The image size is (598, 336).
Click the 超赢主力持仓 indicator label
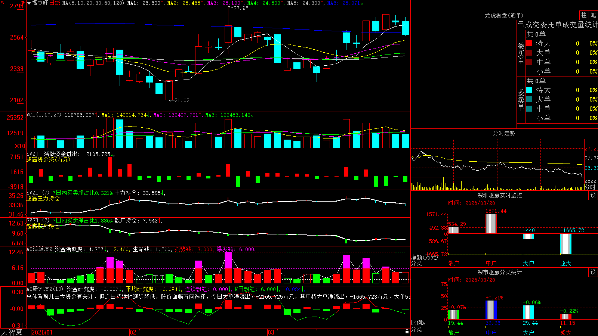pos(43,198)
